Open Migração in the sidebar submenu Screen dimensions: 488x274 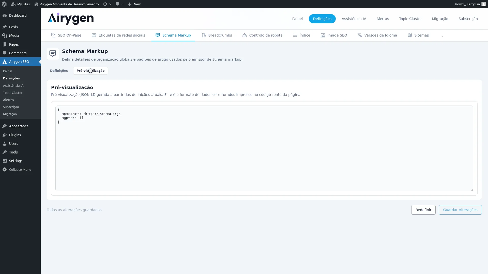[10, 114]
